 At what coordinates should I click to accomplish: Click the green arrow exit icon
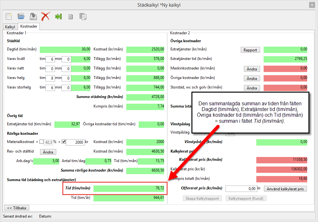pos(58,16)
